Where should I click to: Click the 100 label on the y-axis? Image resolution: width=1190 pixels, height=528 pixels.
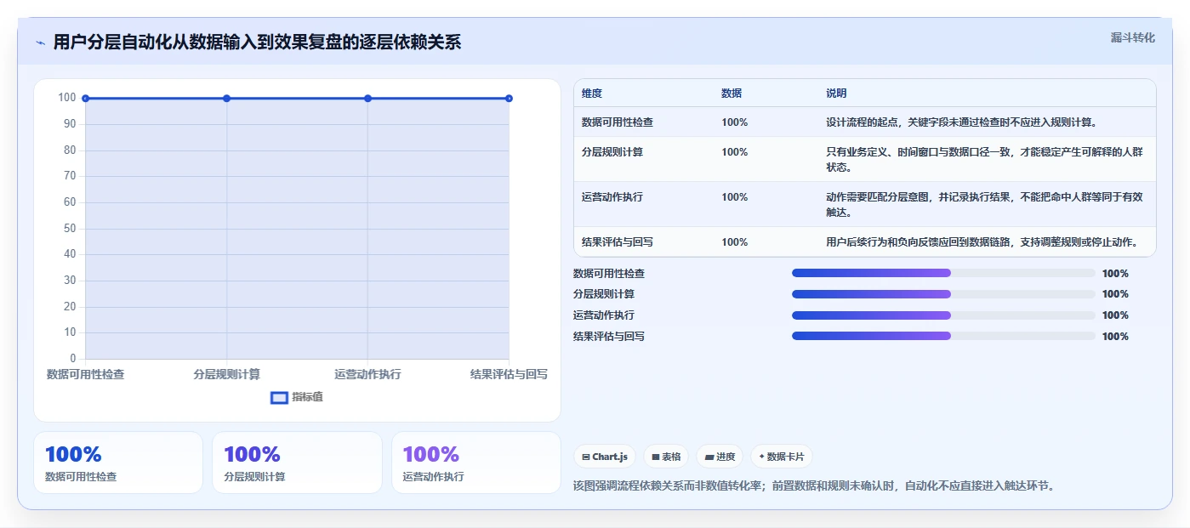[x=67, y=98]
